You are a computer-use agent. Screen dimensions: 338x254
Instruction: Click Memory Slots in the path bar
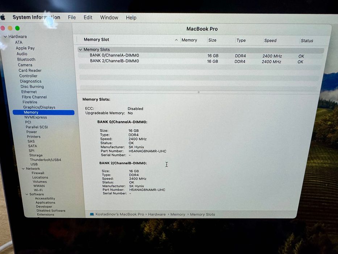point(203,214)
